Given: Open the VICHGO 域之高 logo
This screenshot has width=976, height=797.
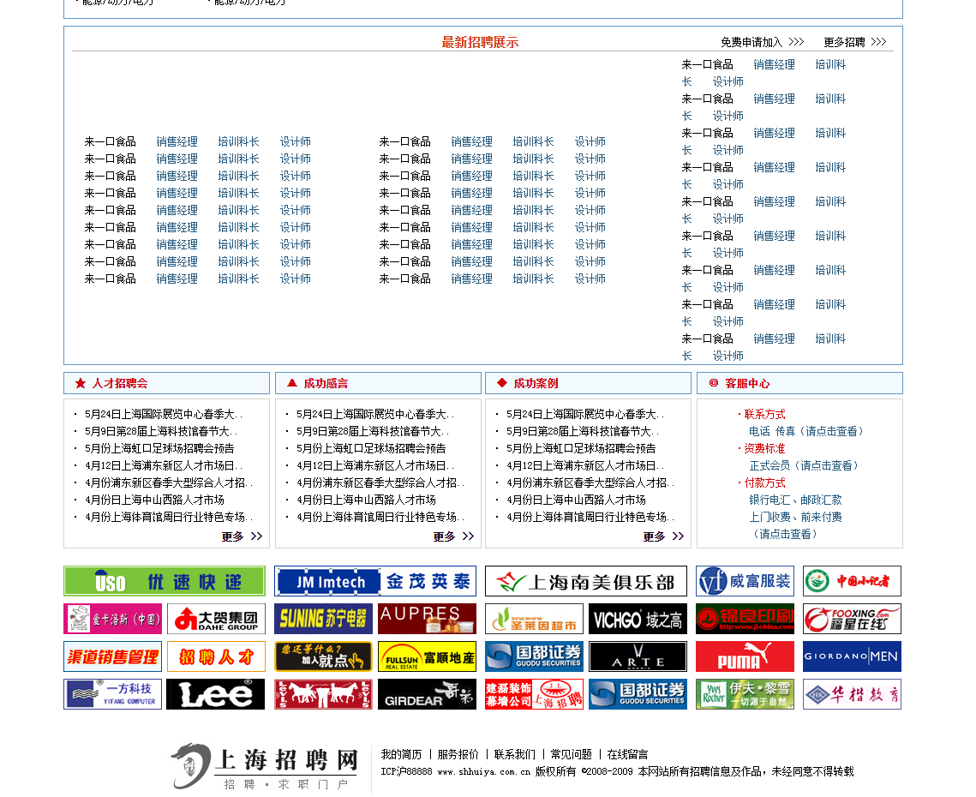Looking at the screenshot, I should (638, 619).
